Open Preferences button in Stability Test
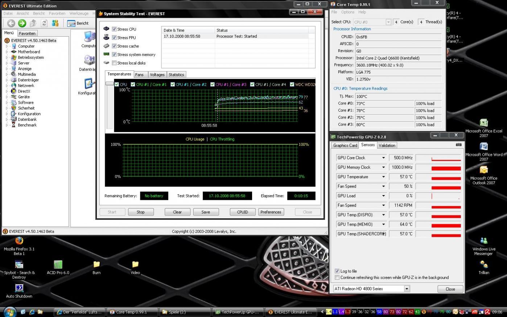Screen dimensions: 507x317 pyautogui.click(x=271, y=212)
